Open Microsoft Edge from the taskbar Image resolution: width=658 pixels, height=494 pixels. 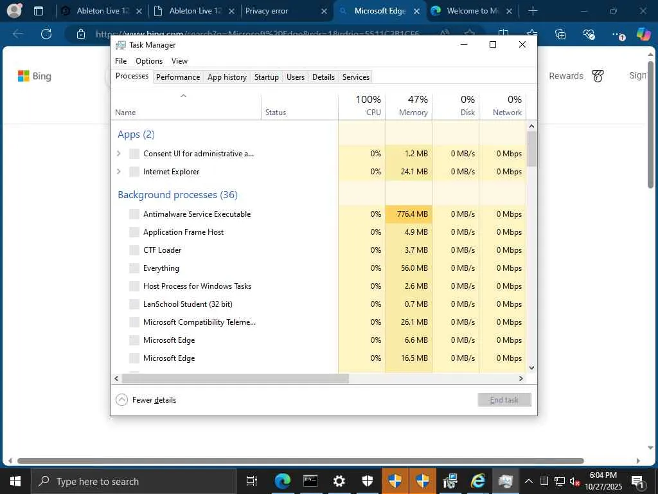tap(283, 481)
